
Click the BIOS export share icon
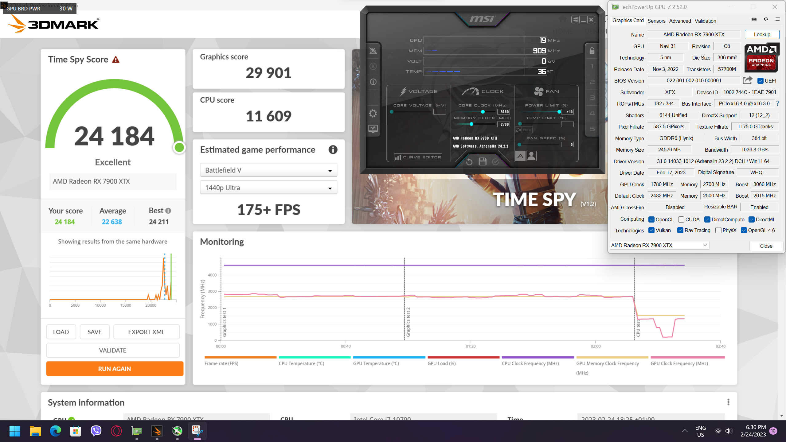tap(747, 80)
